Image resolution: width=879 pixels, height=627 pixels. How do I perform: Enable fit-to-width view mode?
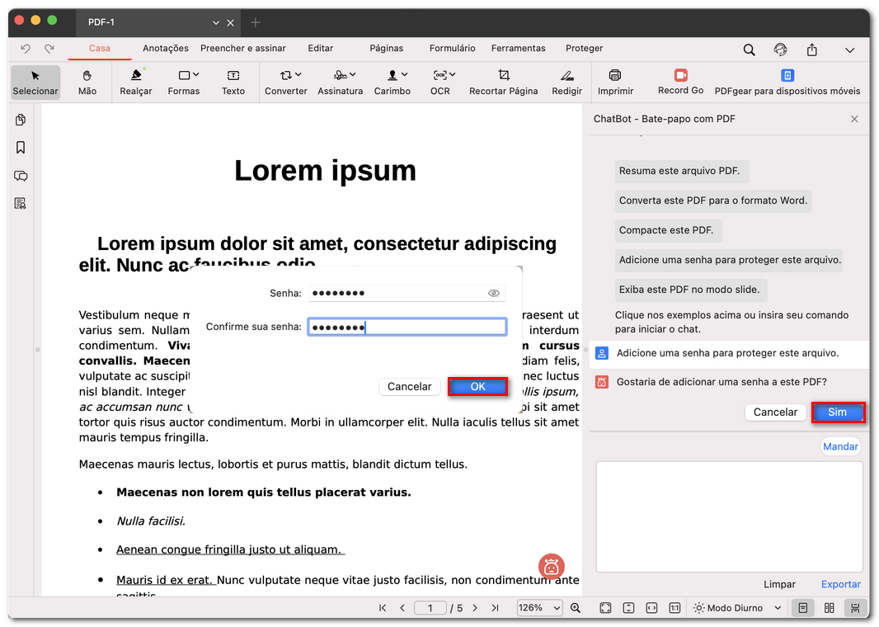point(651,607)
